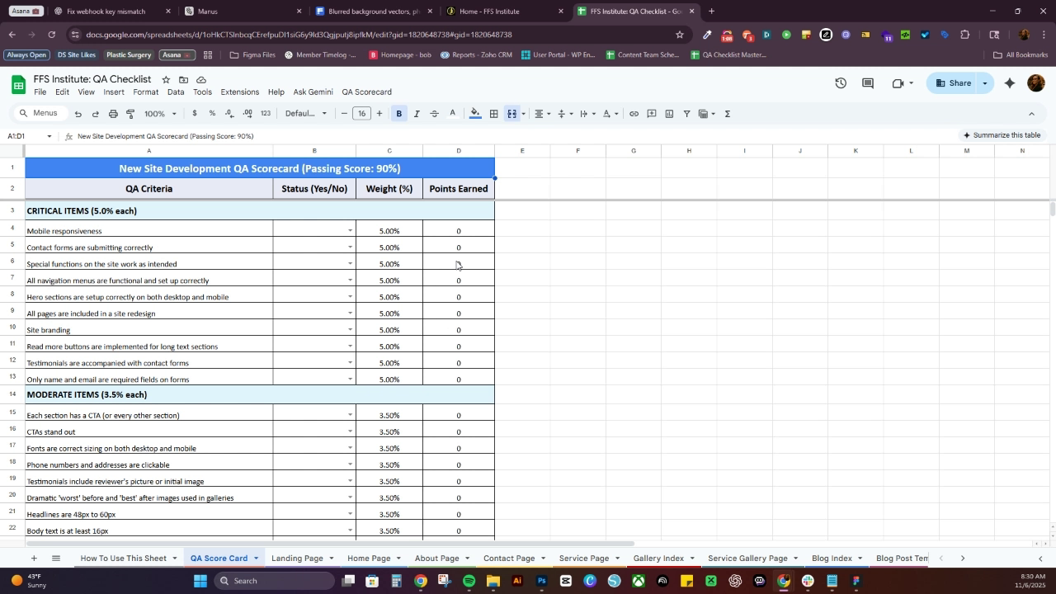1056x594 pixels.
Task: Click the add sheet plus icon
Action: pyautogui.click(x=33, y=559)
